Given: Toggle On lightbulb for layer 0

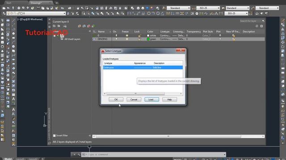Looking at the screenshot, I should [x=116, y=36].
